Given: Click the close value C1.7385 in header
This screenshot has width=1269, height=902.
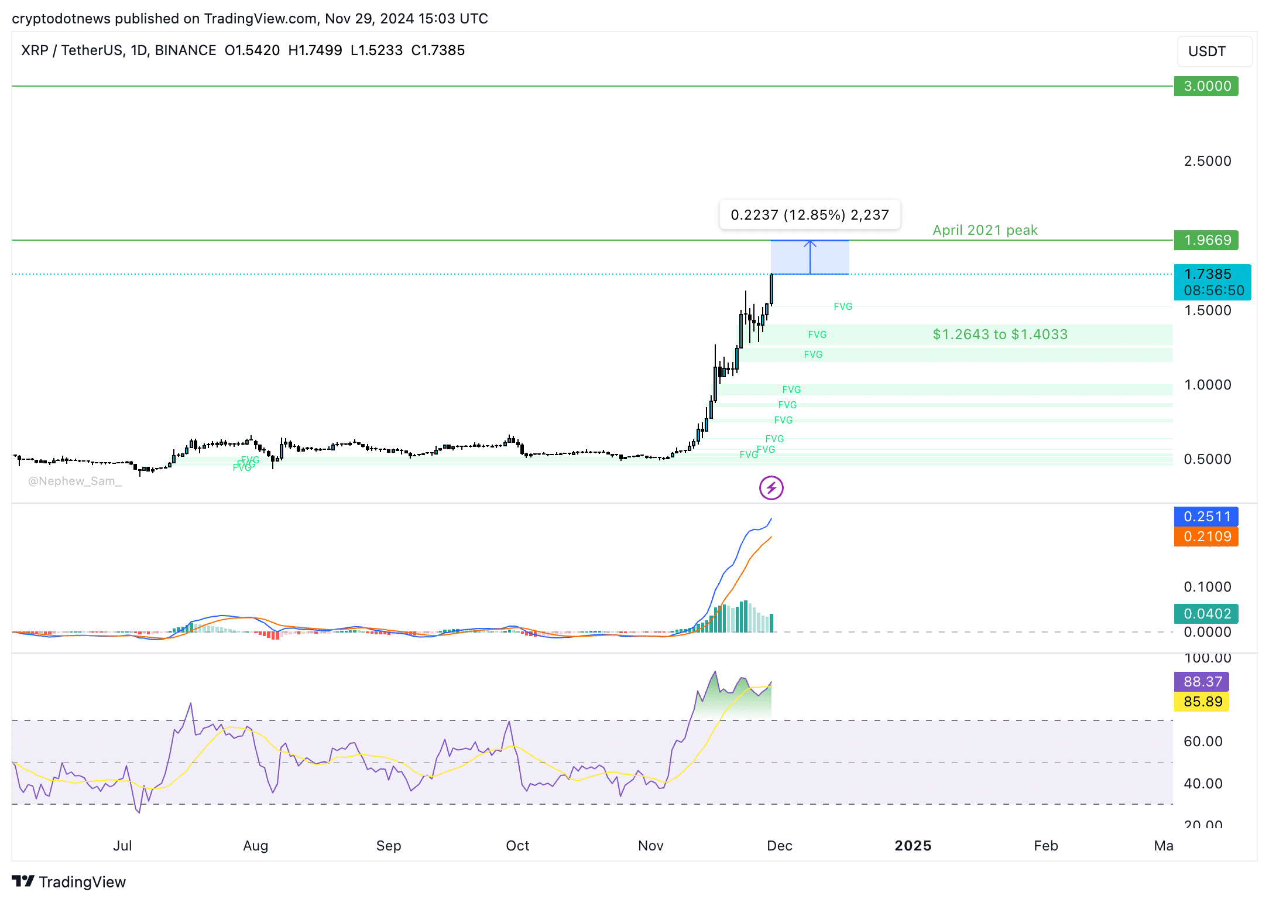Looking at the screenshot, I should pyautogui.click(x=438, y=50).
